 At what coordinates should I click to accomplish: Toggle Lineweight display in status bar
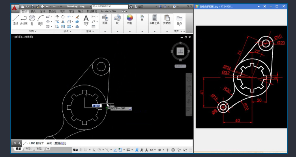(128, 150)
